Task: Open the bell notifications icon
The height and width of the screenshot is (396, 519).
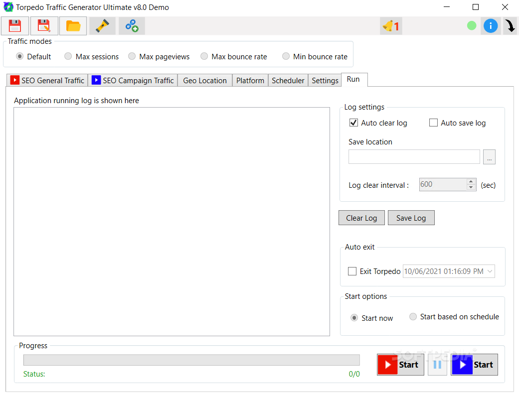Action: 391,26
